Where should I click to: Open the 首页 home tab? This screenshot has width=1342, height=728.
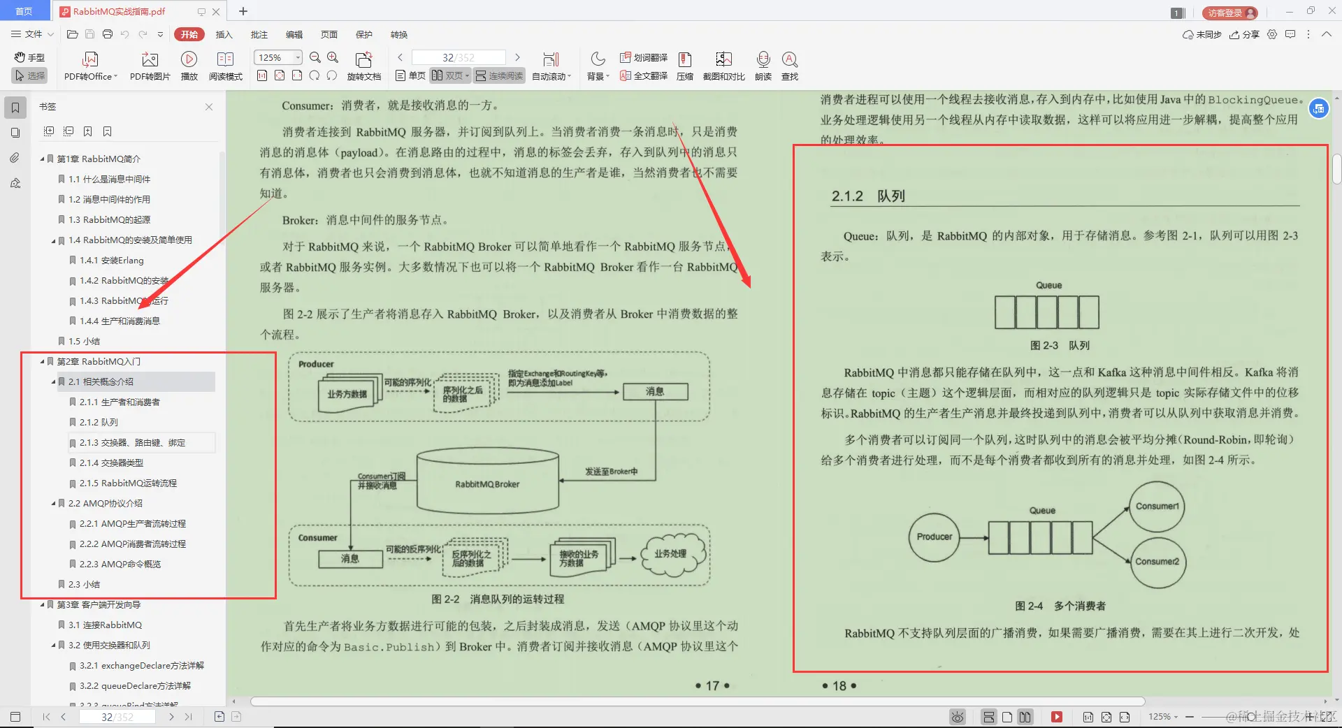point(25,10)
